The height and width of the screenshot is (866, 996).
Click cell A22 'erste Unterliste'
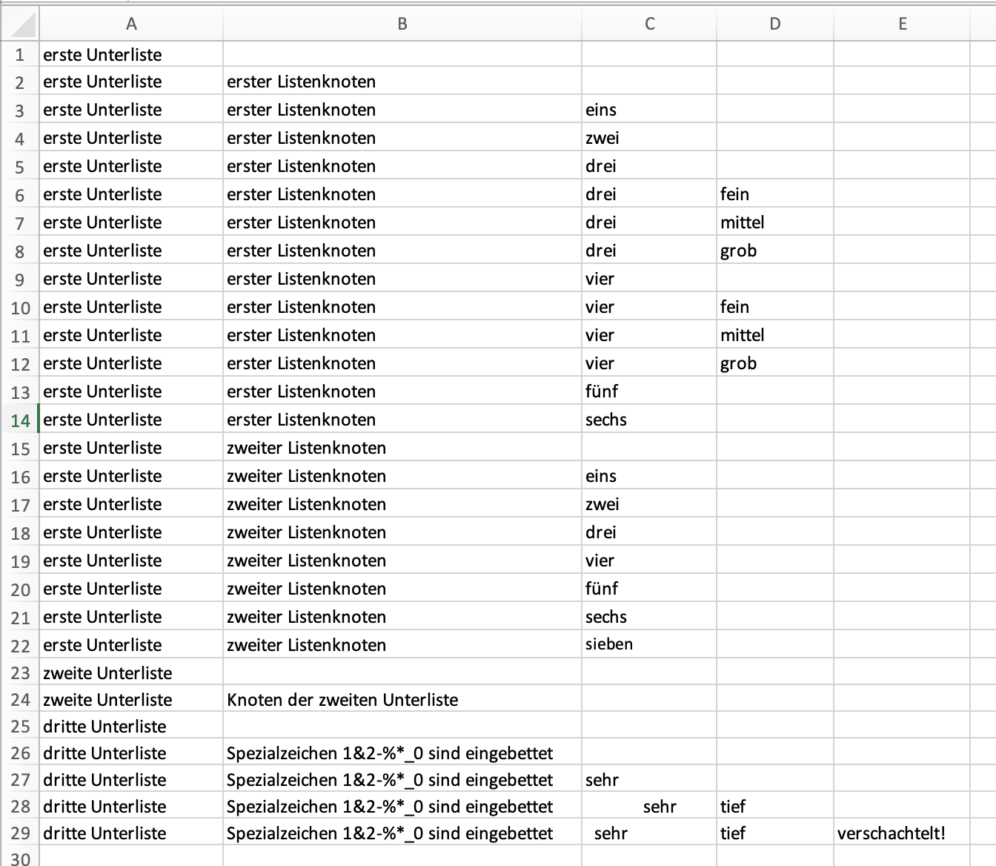(131, 644)
